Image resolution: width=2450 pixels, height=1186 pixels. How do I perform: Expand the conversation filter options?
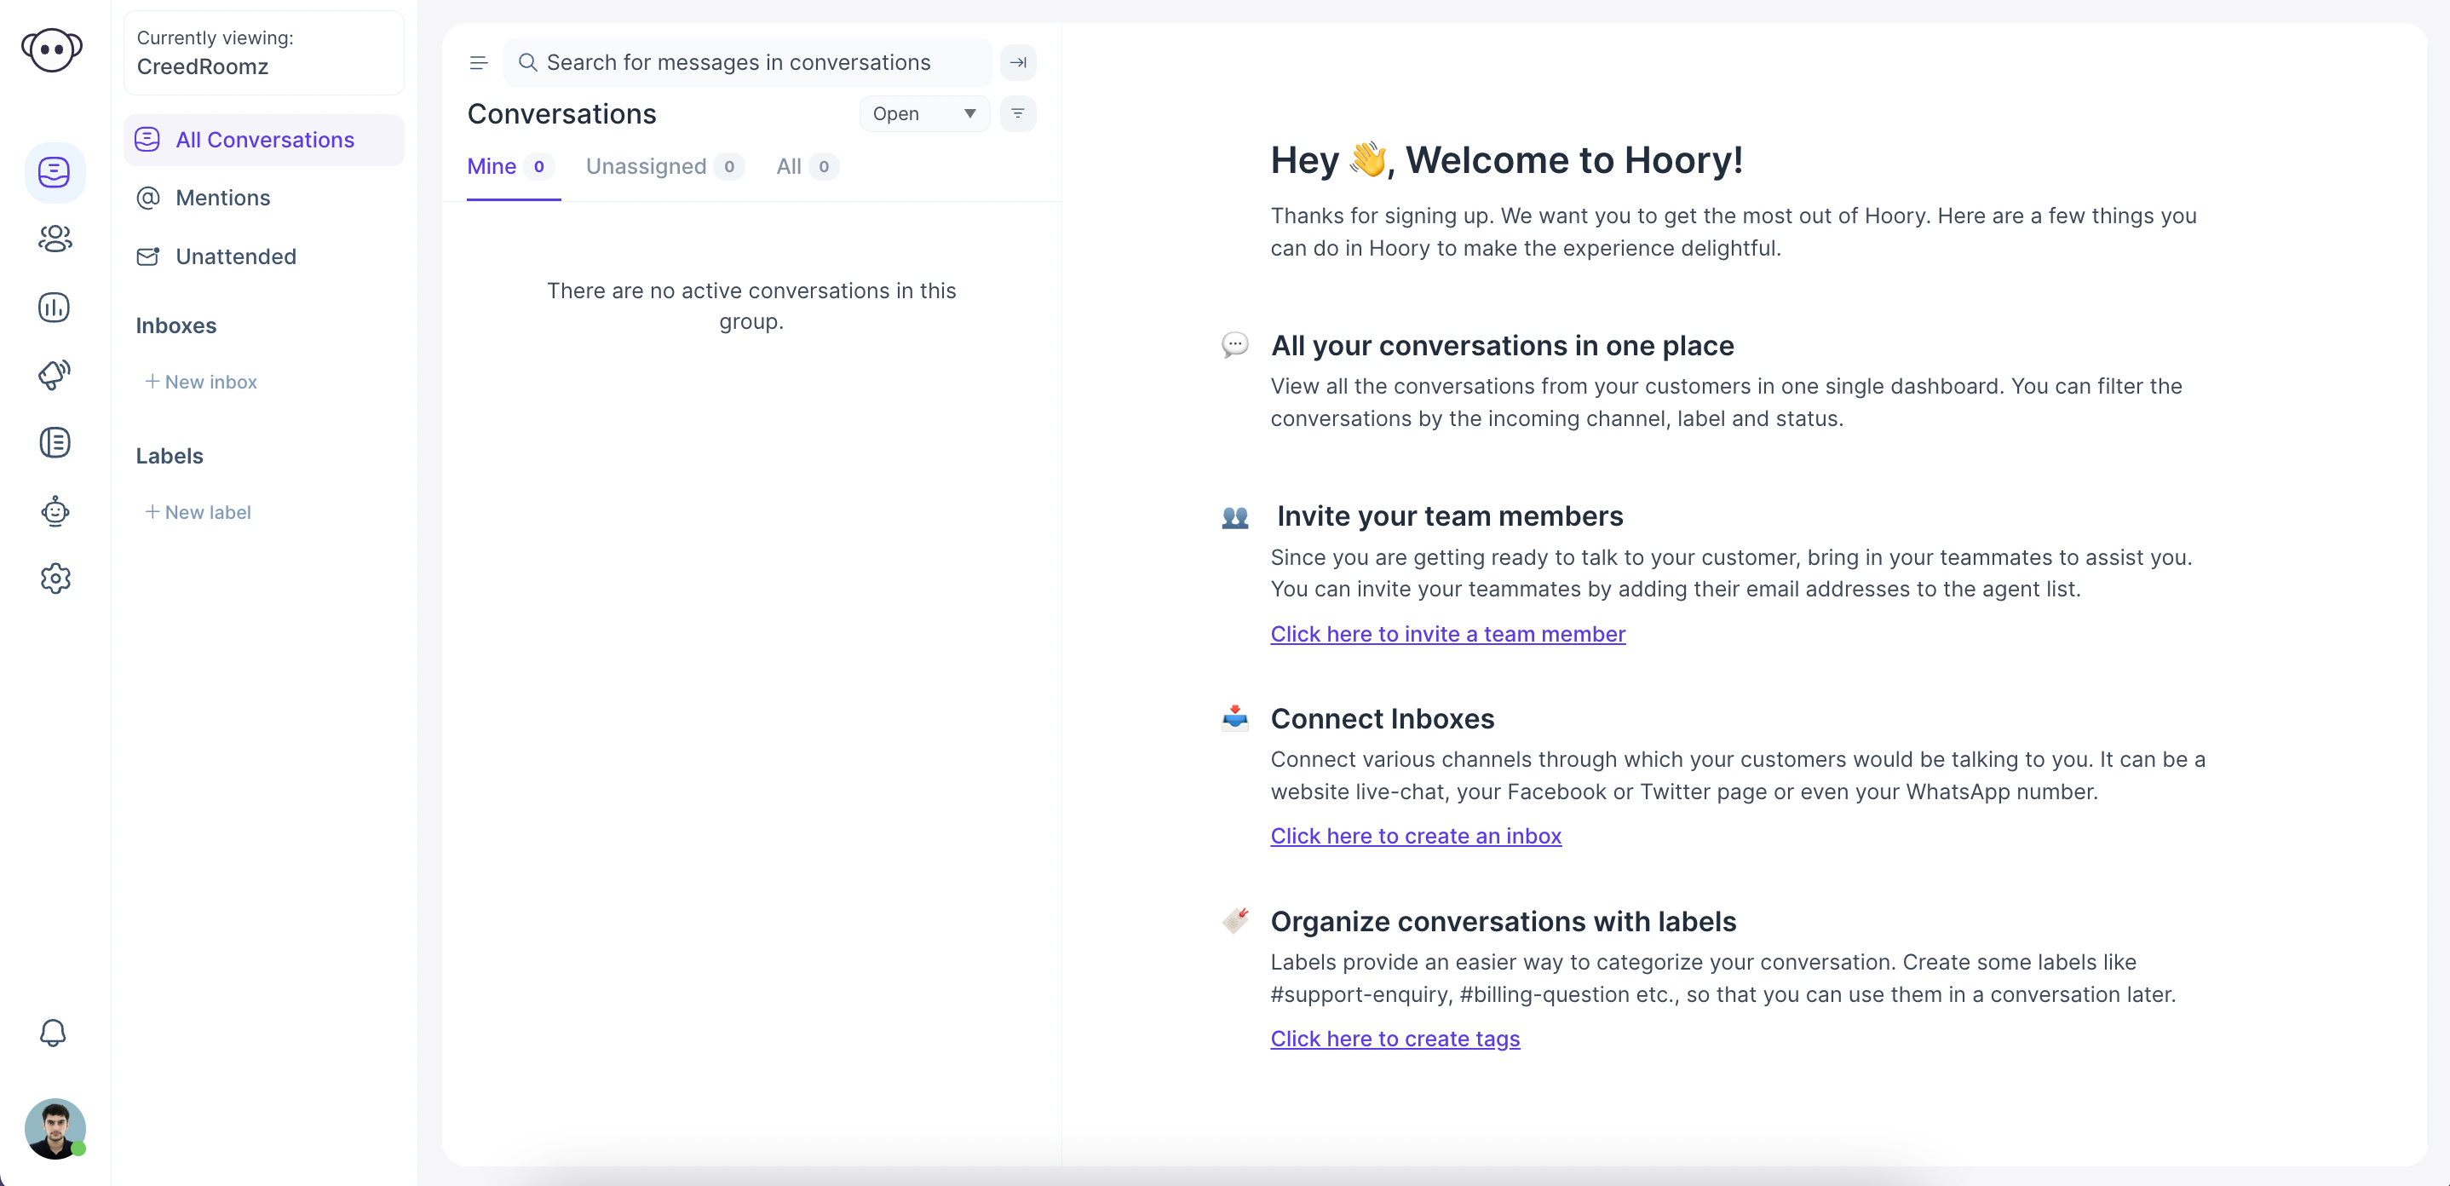[x=1019, y=112]
